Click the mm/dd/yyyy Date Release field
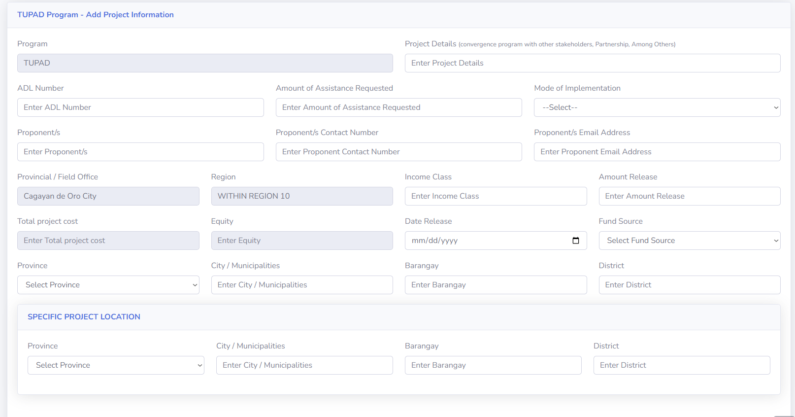 [496, 241]
